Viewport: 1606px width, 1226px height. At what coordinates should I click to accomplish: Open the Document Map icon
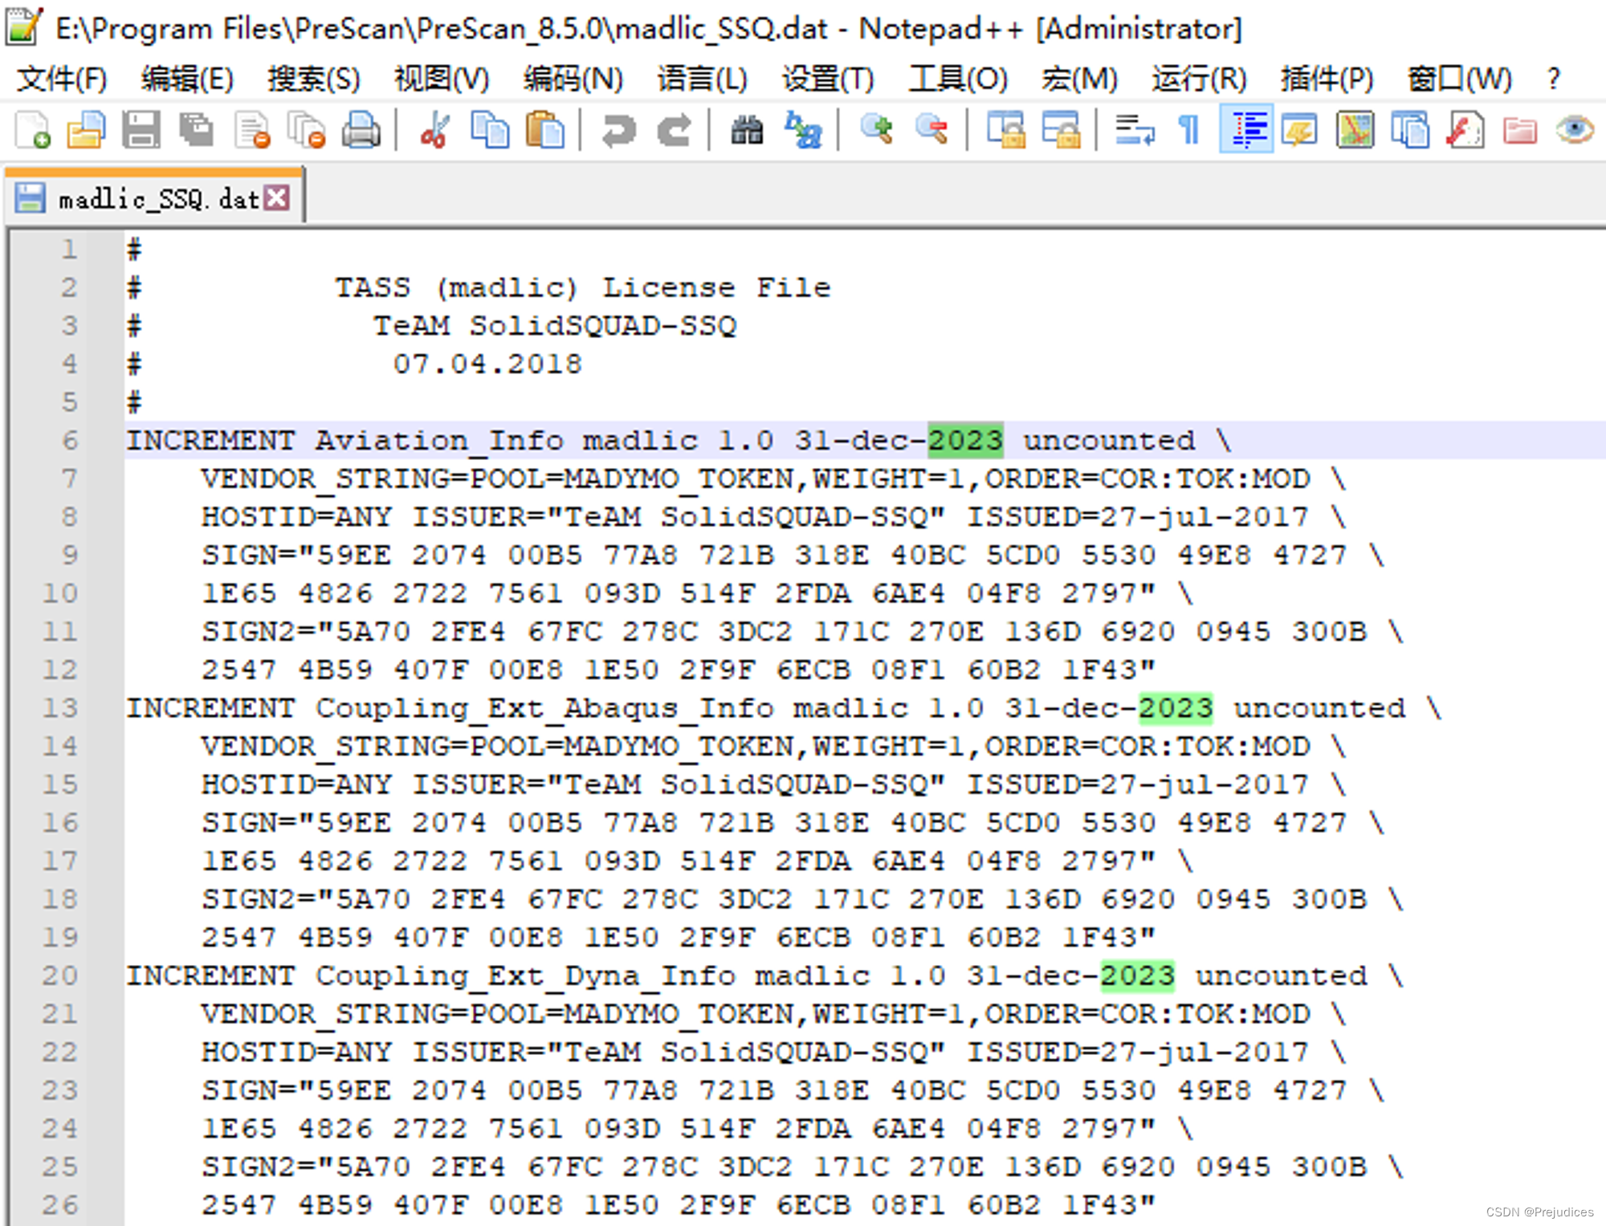[1355, 130]
